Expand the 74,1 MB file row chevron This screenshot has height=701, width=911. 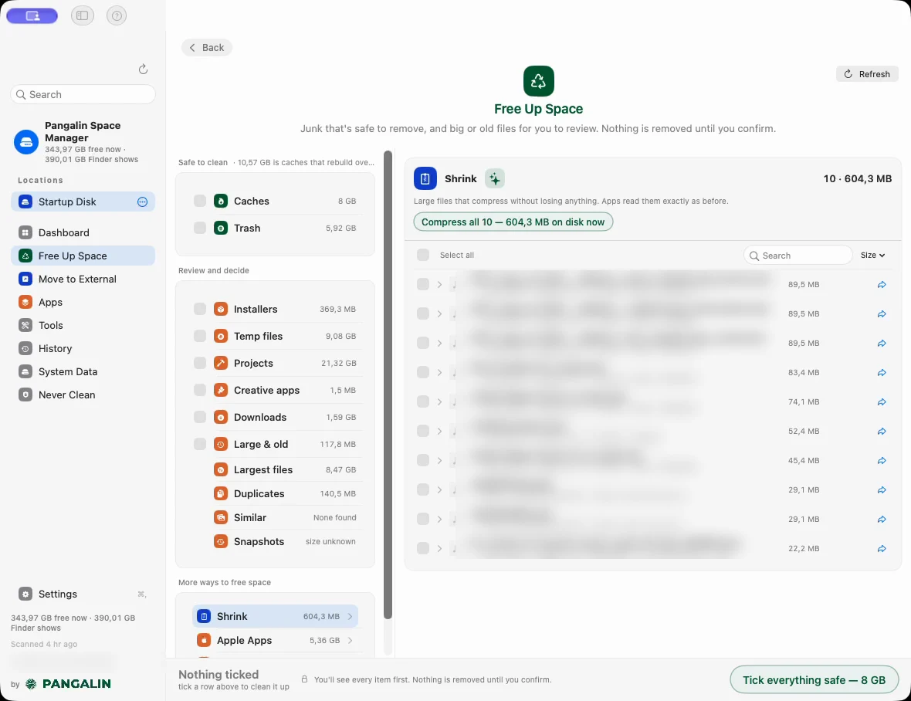439,402
